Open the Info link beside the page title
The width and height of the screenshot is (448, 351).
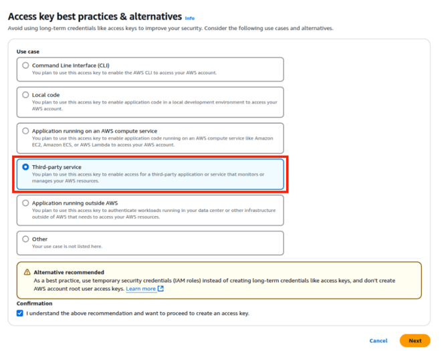click(190, 18)
